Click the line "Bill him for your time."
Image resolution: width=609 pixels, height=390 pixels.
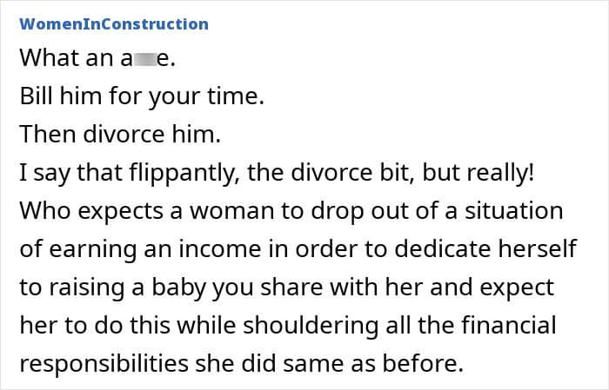click(141, 96)
